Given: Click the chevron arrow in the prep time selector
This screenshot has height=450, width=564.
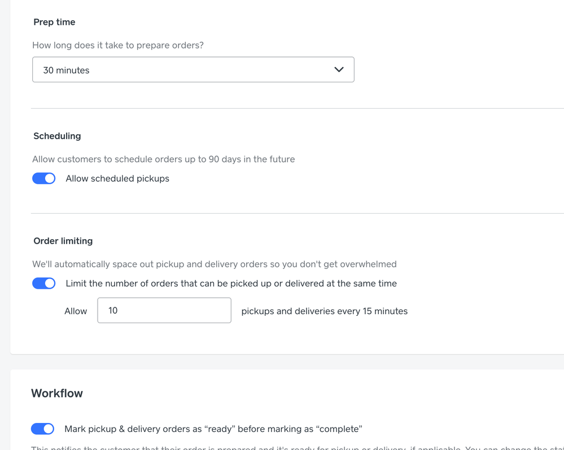Looking at the screenshot, I should pyautogui.click(x=339, y=70).
